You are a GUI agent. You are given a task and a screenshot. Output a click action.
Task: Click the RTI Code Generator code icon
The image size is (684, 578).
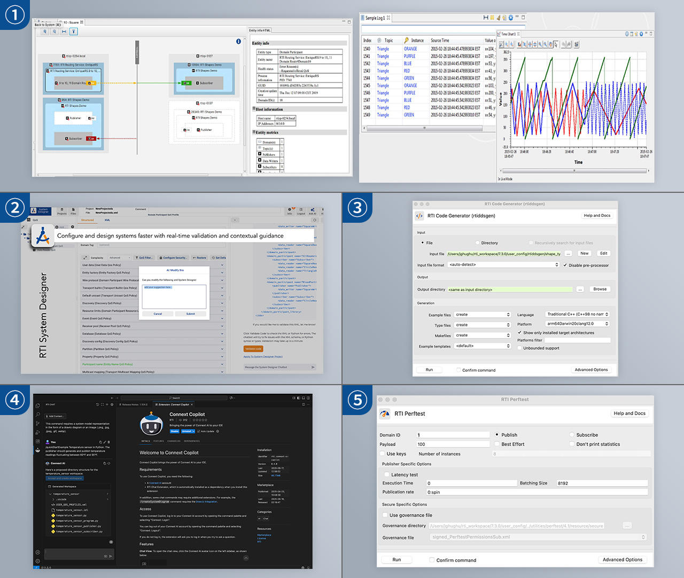(x=419, y=216)
